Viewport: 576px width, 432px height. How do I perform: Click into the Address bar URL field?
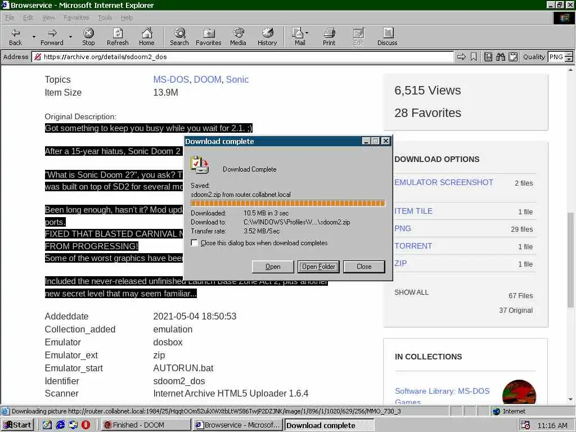(243, 57)
